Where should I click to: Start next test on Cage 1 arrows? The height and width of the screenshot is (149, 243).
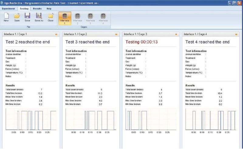(x=56, y=34)
